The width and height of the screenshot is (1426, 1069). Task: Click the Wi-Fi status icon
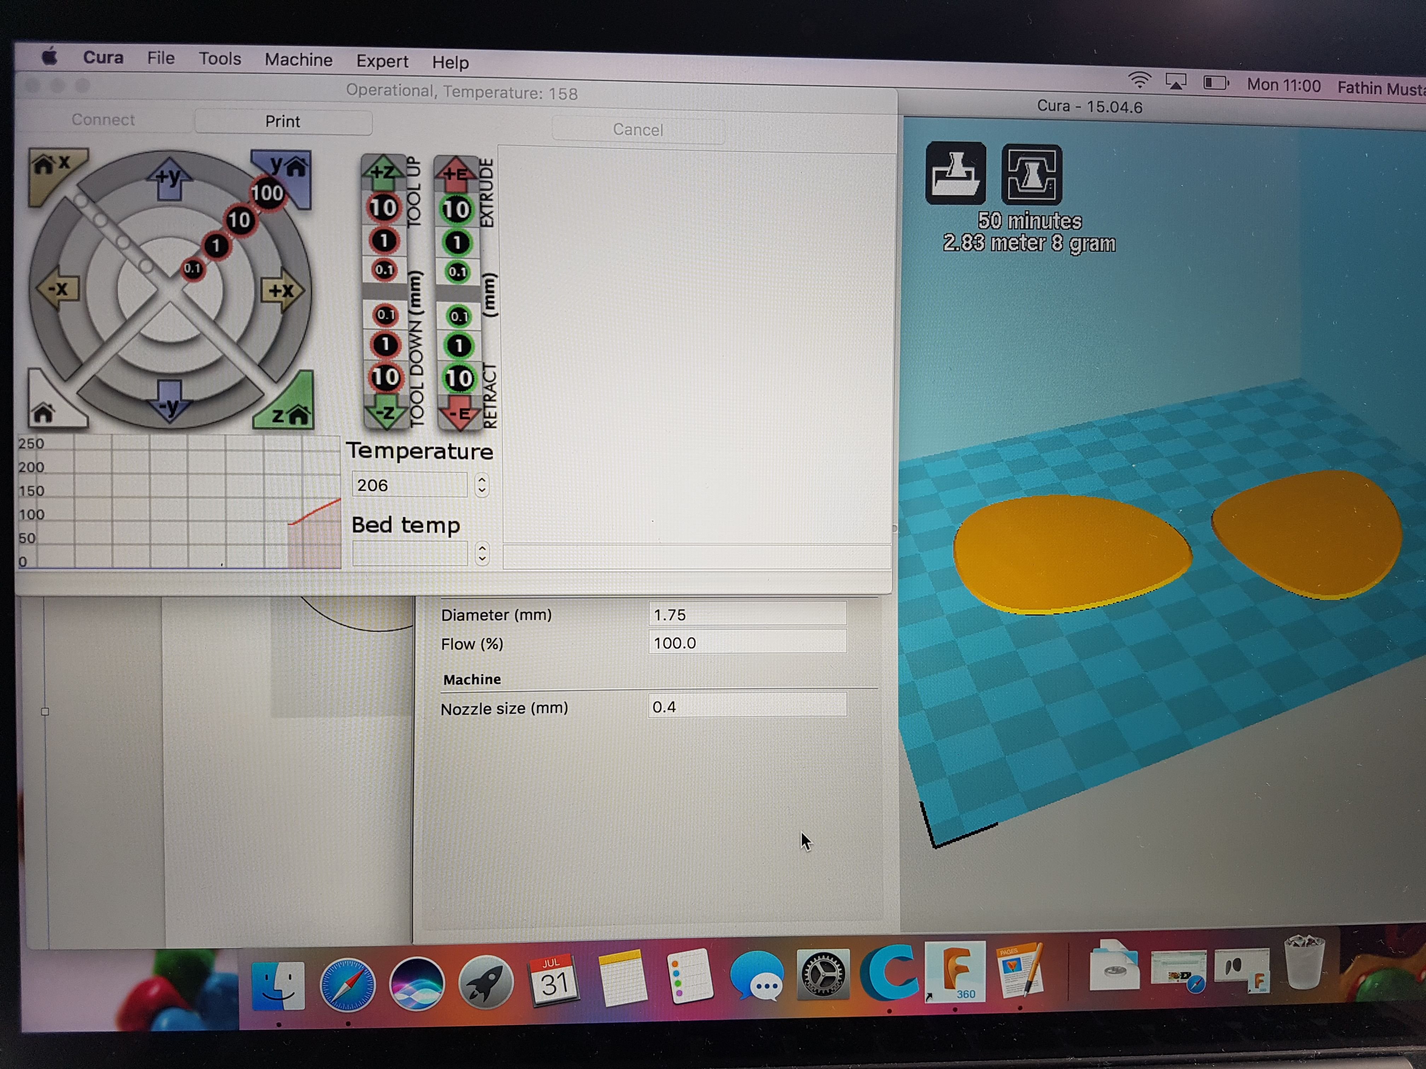pyautogui.click(x=1139, y=80)
